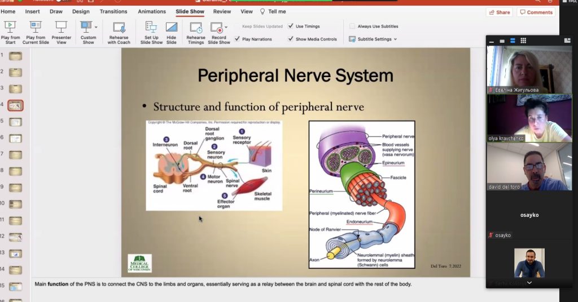Expand Record Slide Show dropdown arrow
Image resolution: width=578 pixels, height=302 pixels.
226,26
